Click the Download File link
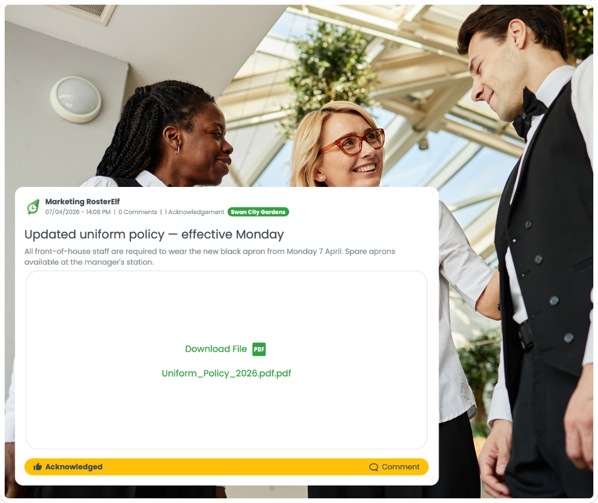Screen dimensions: 598x503 [x=216, y=349]
